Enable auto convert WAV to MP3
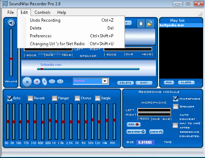The height and width of the screenshot is (158, 205). pyautogui.click(x=175, y=126)
